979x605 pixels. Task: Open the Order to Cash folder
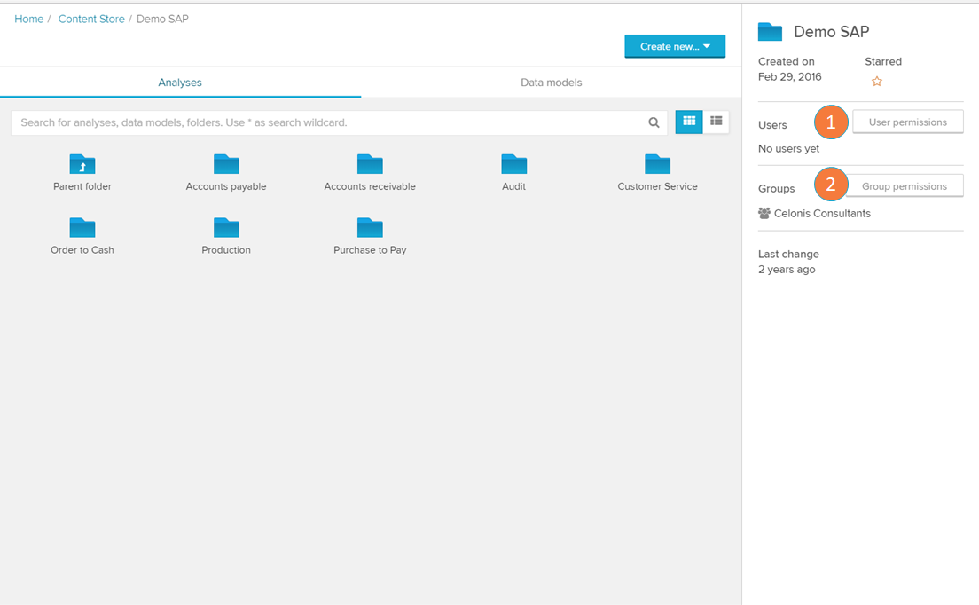coord(82,228)
